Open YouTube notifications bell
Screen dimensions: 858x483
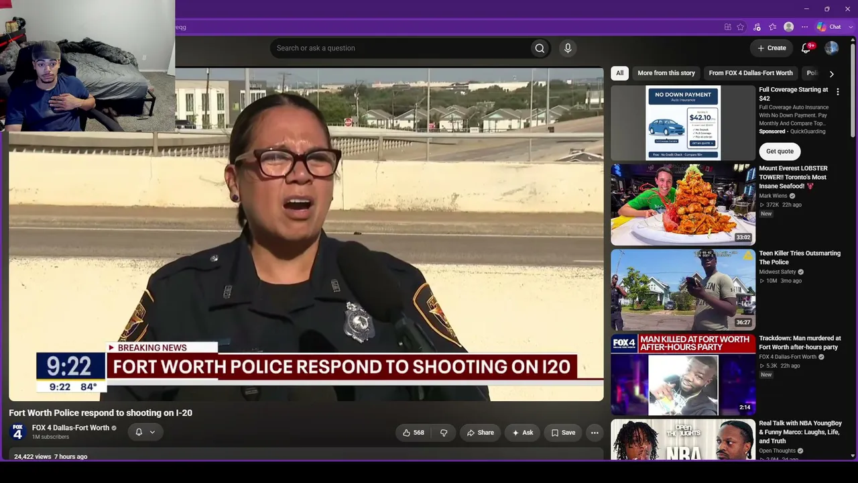pyautogui.click(x=806, y=48)
